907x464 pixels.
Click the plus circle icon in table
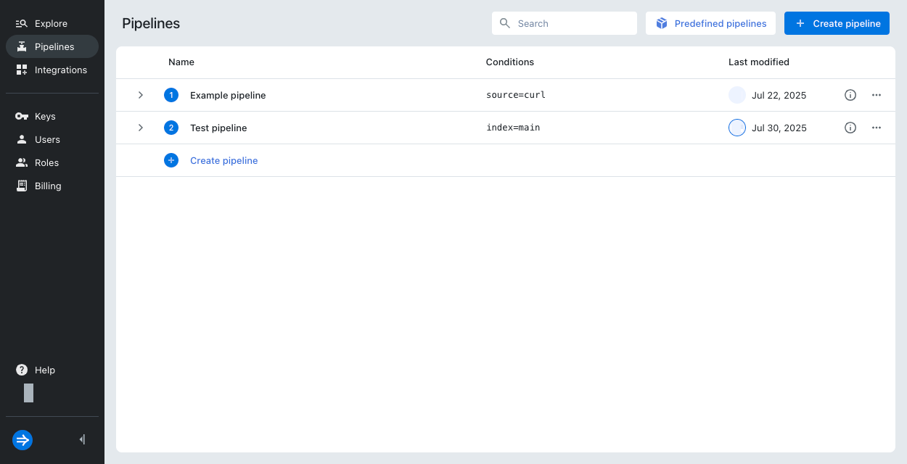click(171, 160)
